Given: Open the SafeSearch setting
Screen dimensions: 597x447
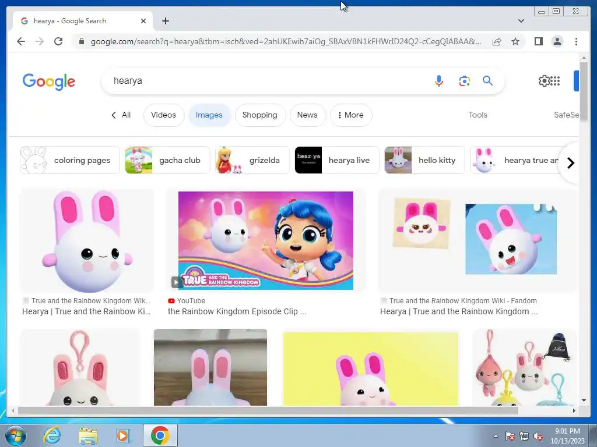Looking at the screenshot, I should click(566, 115).
